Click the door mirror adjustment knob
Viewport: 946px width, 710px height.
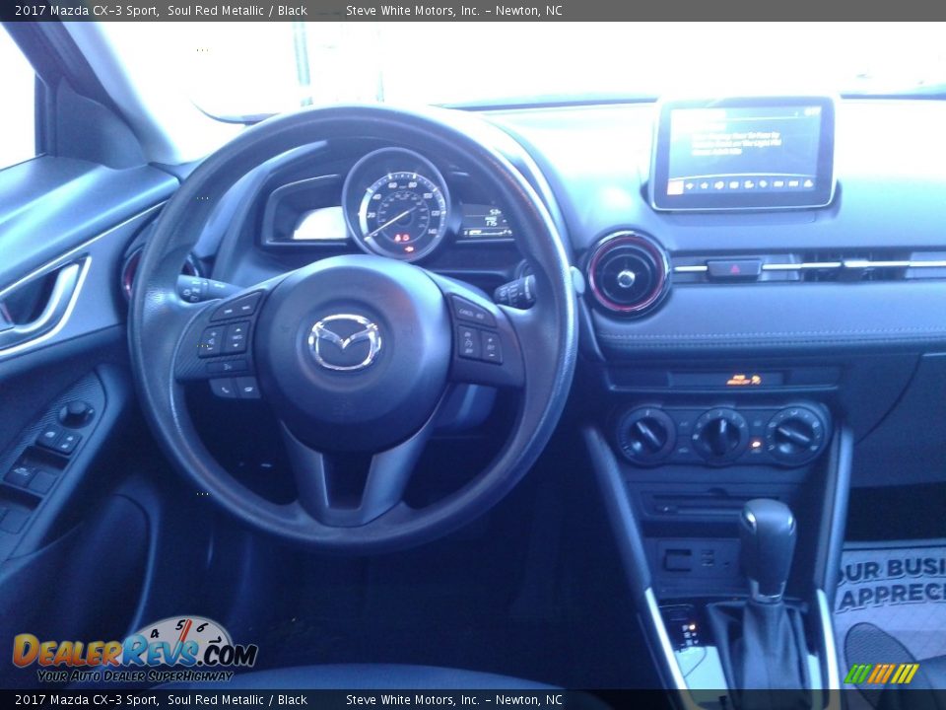(x=76, y=413)
